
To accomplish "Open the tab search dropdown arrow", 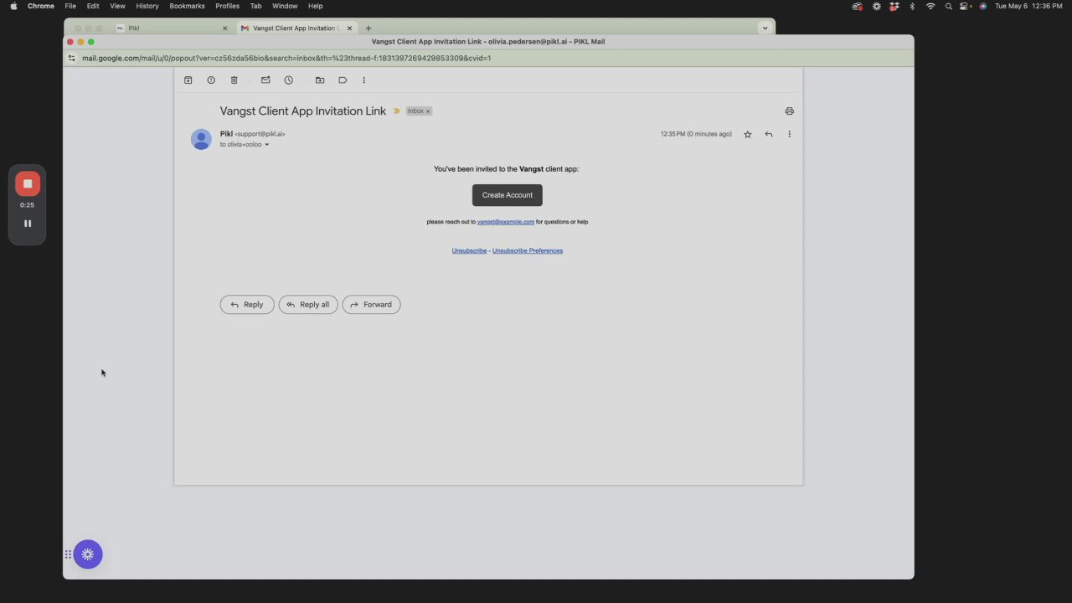I will coord(765,28).
